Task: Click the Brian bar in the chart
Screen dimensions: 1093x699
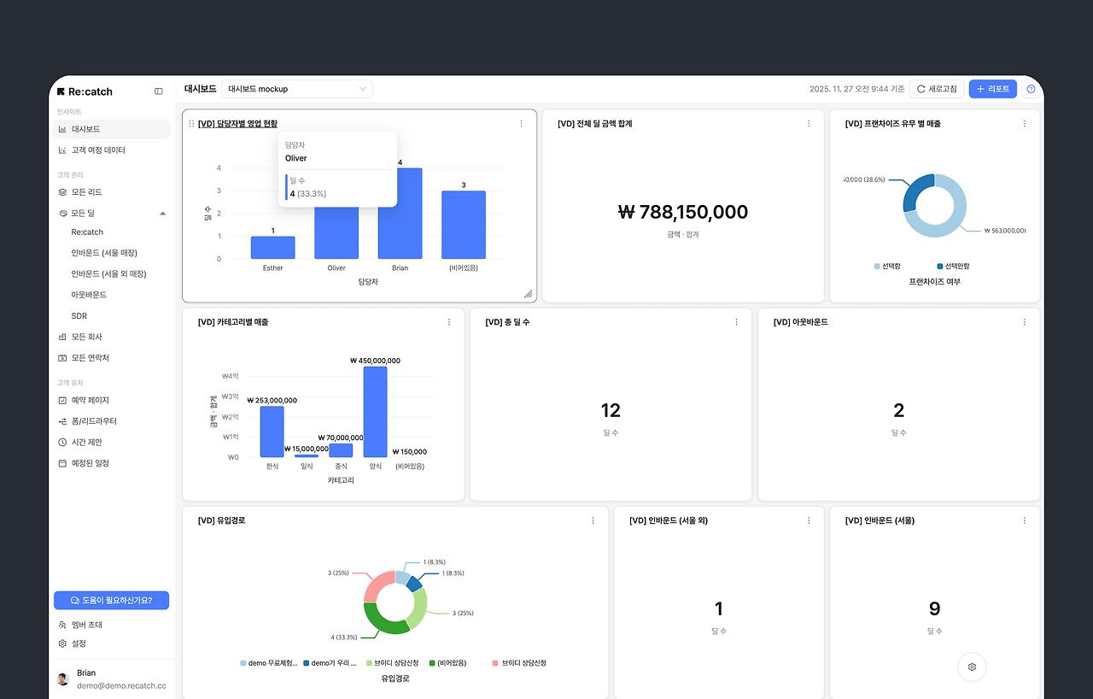Action: click(400, 214)
